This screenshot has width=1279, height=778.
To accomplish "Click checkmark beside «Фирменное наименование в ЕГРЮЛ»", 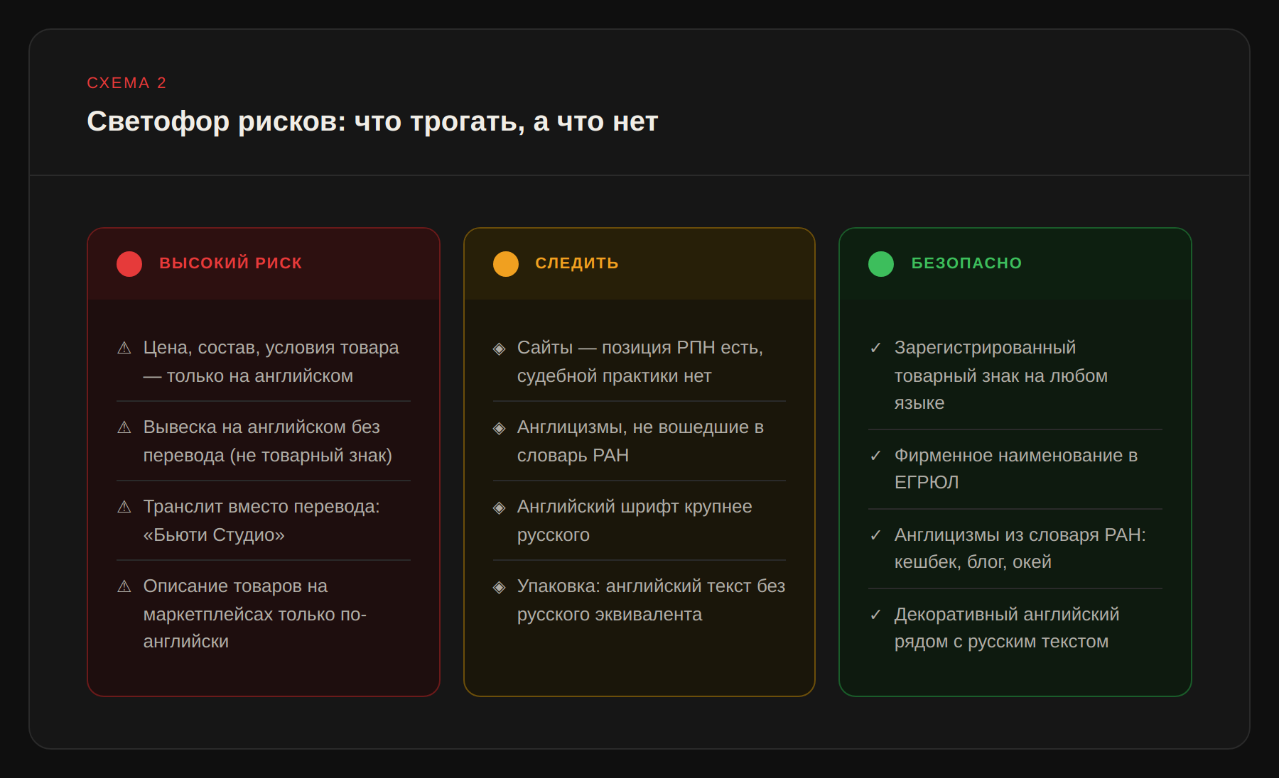I will click(x=875, y=456).
